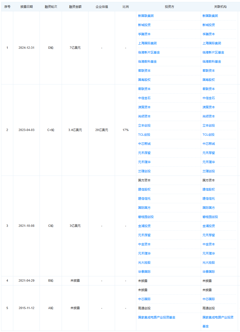Click the 比例 column header
The image size is (240, 332).
tap(126, 7)
